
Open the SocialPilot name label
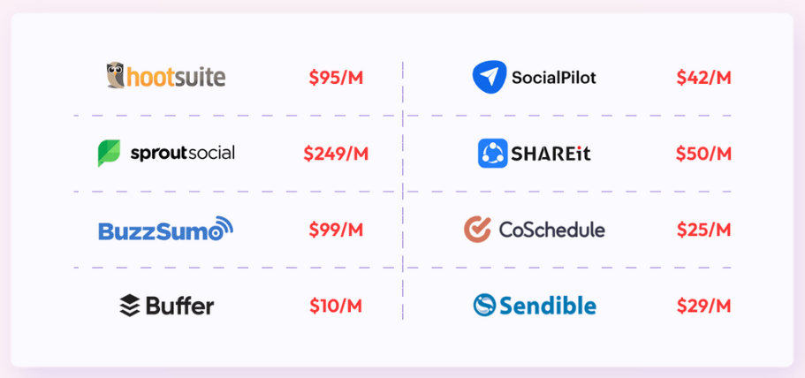tap(553, 78)
